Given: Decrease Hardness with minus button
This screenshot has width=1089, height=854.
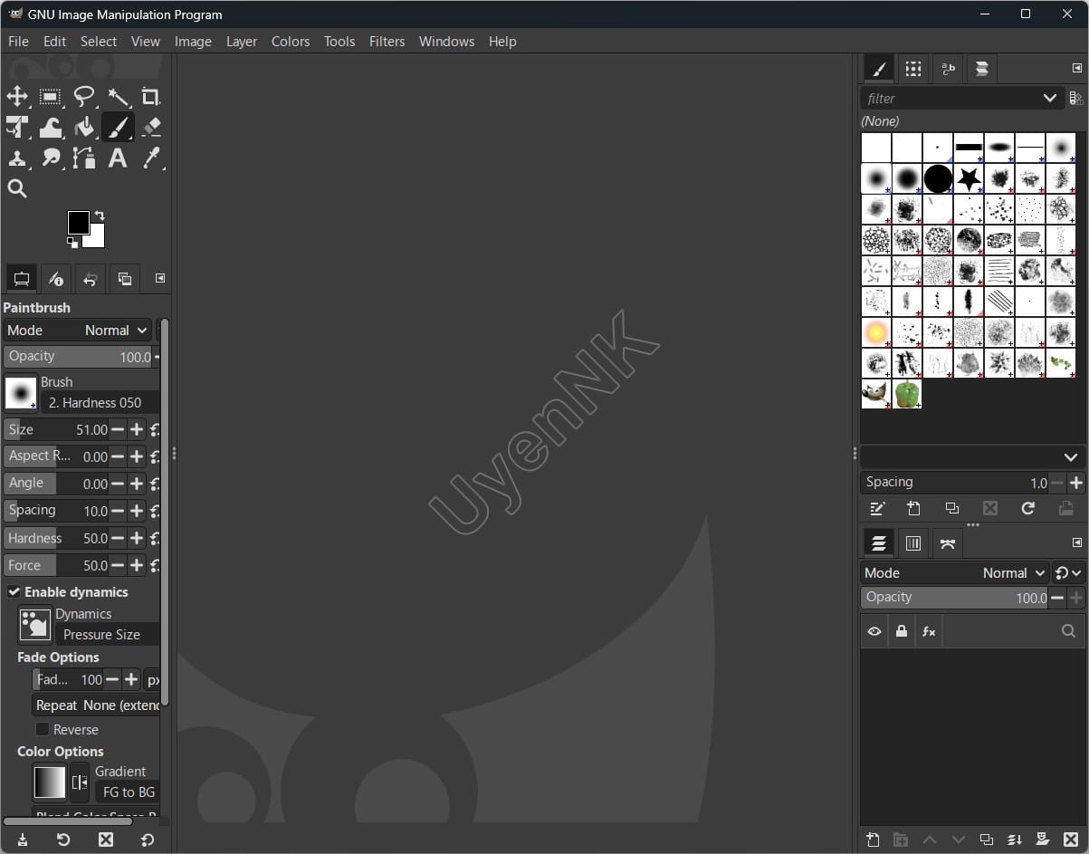Looking at the screenshot, I should coord(118,538).
